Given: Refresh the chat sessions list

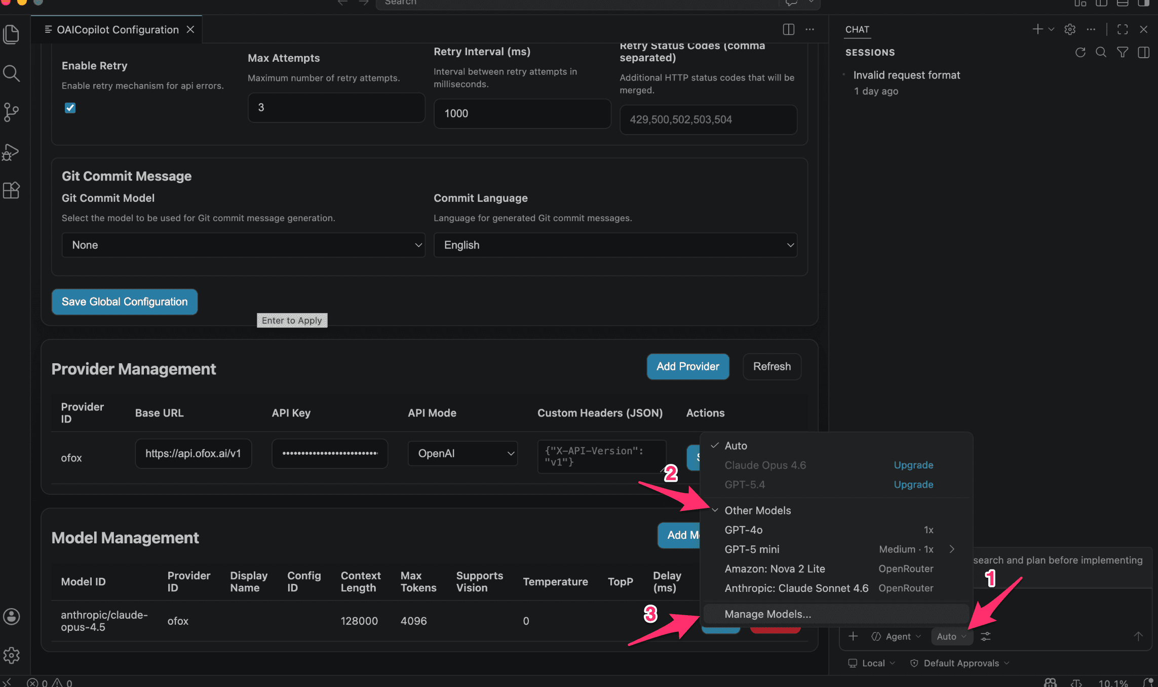Looking at the screenshot, I should click(x=1080, y=53).
